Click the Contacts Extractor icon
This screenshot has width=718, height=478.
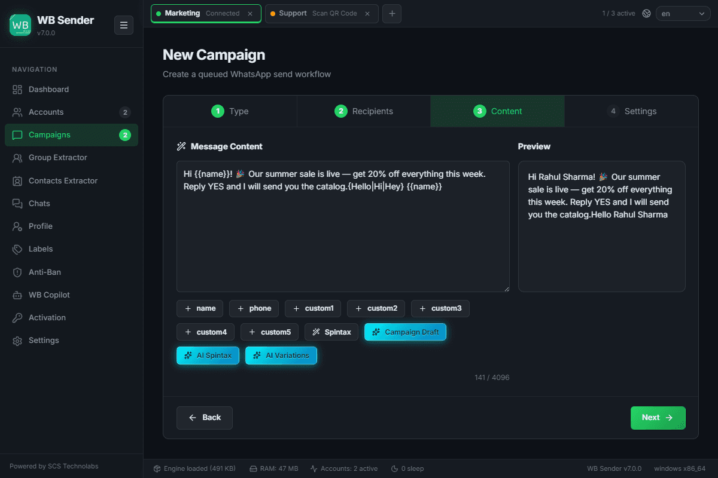tap(17, 180)
